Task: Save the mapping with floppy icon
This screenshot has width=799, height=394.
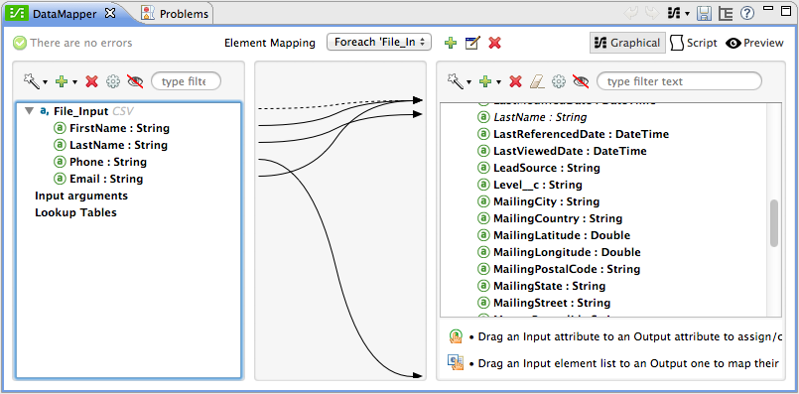Action: (x=705, y=14)
